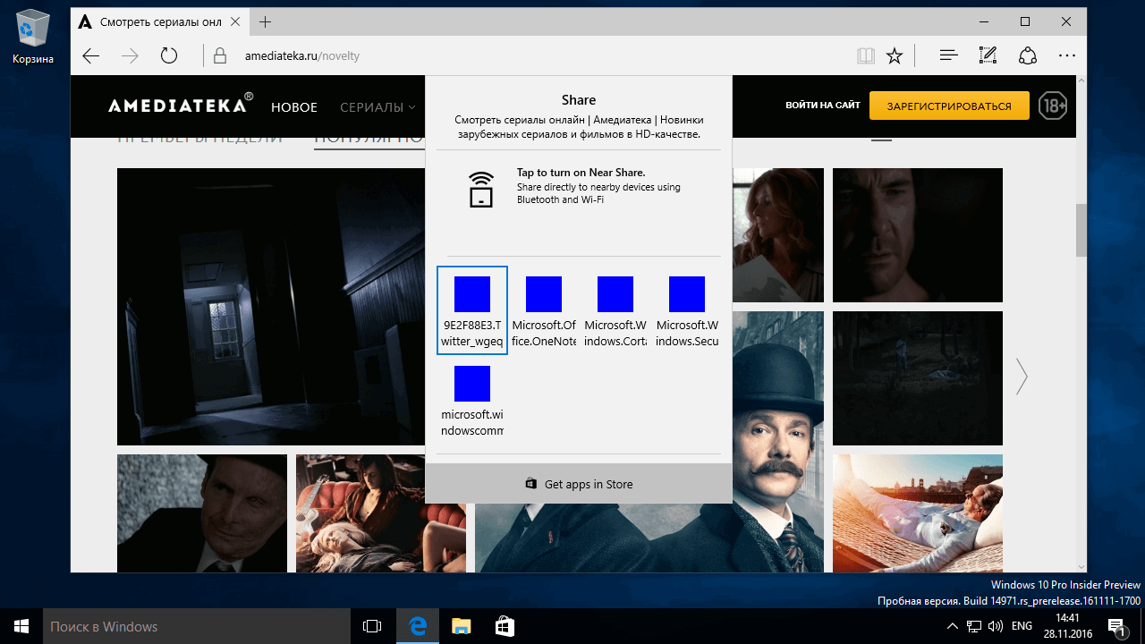This screenshot has height=644, width=1145.
Task: Open the Edge Hub panel
Action: pyautogui.click(x=947, y=55)
